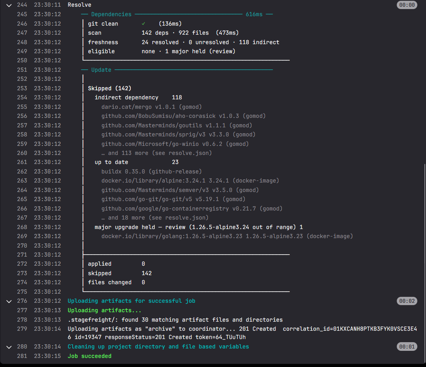This screenshot has height=367, width=426.
Task: Select the Cleaning up project directory header
Action: click(158, 347)
